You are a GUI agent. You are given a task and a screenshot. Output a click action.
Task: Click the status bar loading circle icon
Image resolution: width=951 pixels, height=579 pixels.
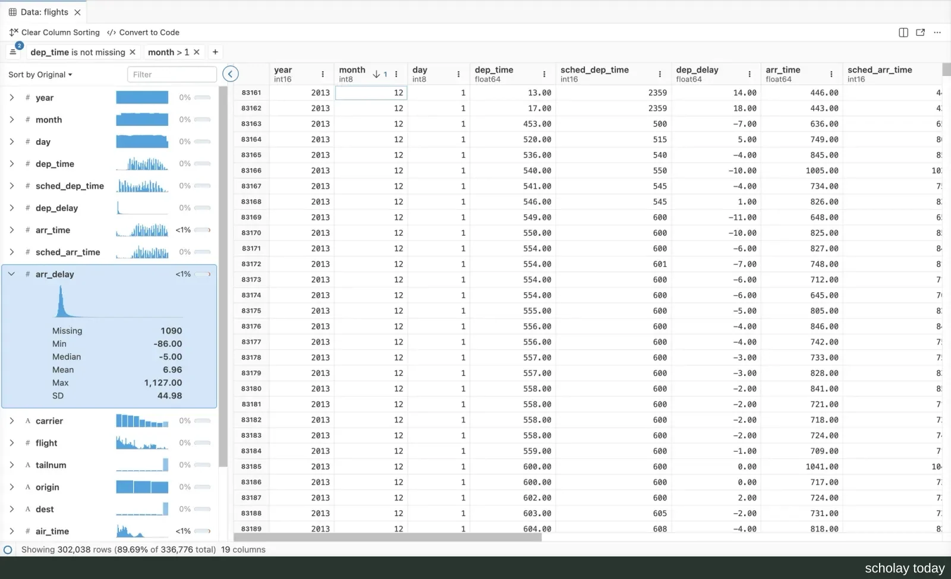point(8,550)
